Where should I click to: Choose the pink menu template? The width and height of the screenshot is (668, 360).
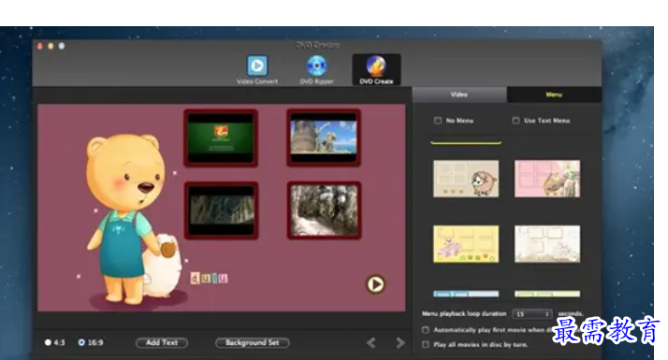pyautogui.click(x=547, y=179)
